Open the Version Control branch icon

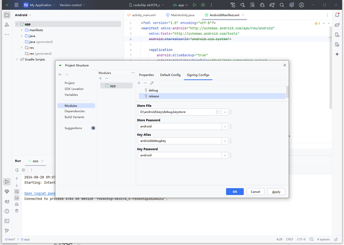(x=7, y=231)
